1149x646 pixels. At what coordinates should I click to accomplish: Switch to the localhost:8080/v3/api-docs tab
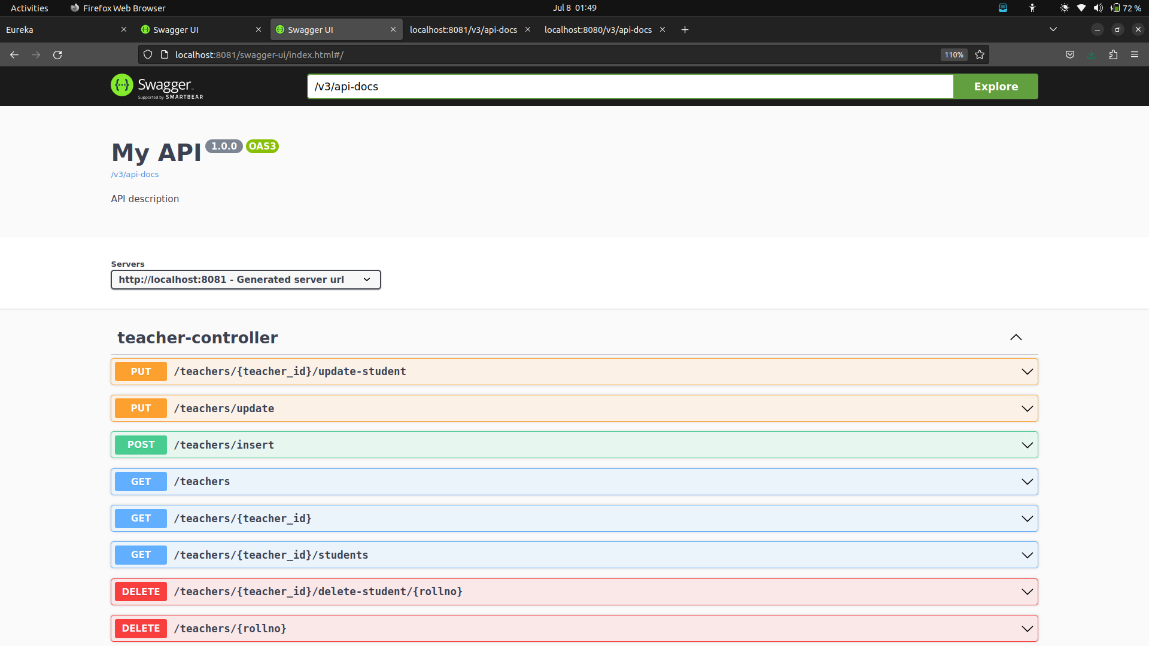coord(598,29)
